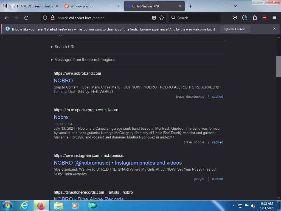
Task: Open more options dots for nobroband.com result
Action: coord(208,97)
